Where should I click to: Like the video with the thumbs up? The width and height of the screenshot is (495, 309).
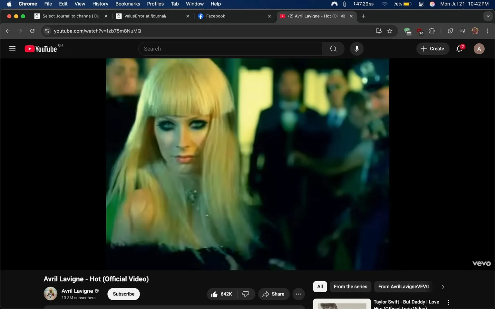click(214, 294)
